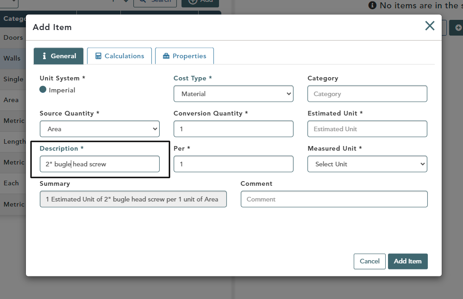Click the Description text field
Screen dimensions: 463x299
100,164
